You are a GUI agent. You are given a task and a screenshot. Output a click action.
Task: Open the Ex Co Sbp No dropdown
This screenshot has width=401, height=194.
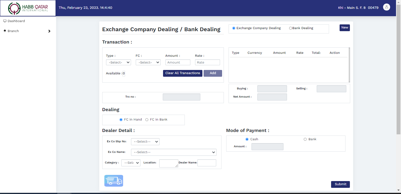145,142
